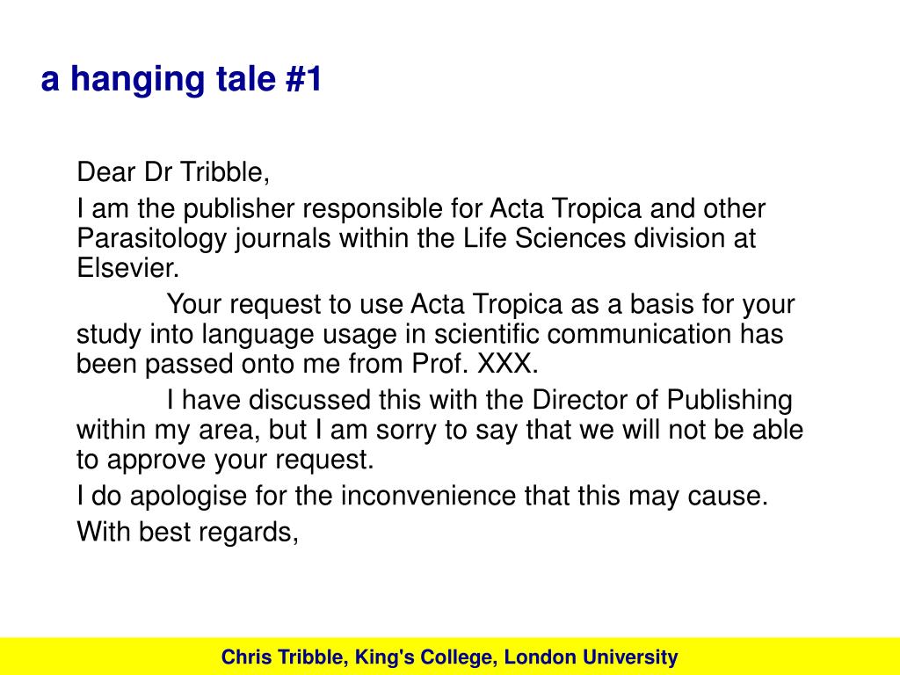Screen dimensions: 900x675
Task: Click the word 'publisher' in first paragraph
Action: coord(239,209)
